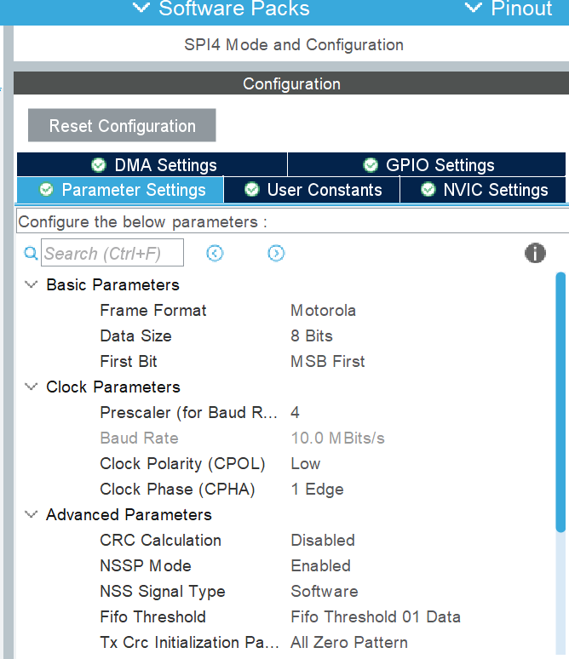Click green check icon on GPIO Settings
Image resolution: width=569 pixels, height=659 pixels.
tap(371, 165)
